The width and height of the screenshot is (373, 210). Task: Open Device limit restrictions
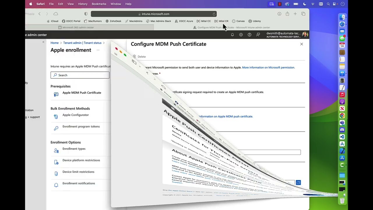(x=78, y=172)
